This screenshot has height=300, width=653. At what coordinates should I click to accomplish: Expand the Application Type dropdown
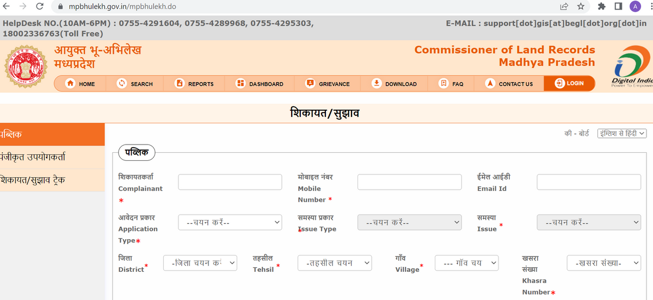pos(230,222)
